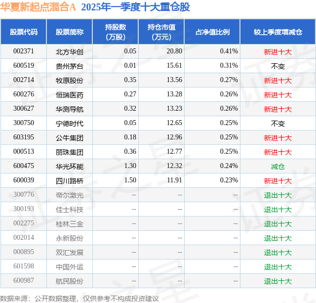Click the green 减仓 status for 华光环能
316x303 pixels.
point(278,167)
